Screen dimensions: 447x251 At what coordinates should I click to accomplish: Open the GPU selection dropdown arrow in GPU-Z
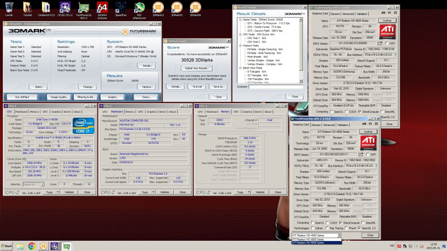click(339, 235)
